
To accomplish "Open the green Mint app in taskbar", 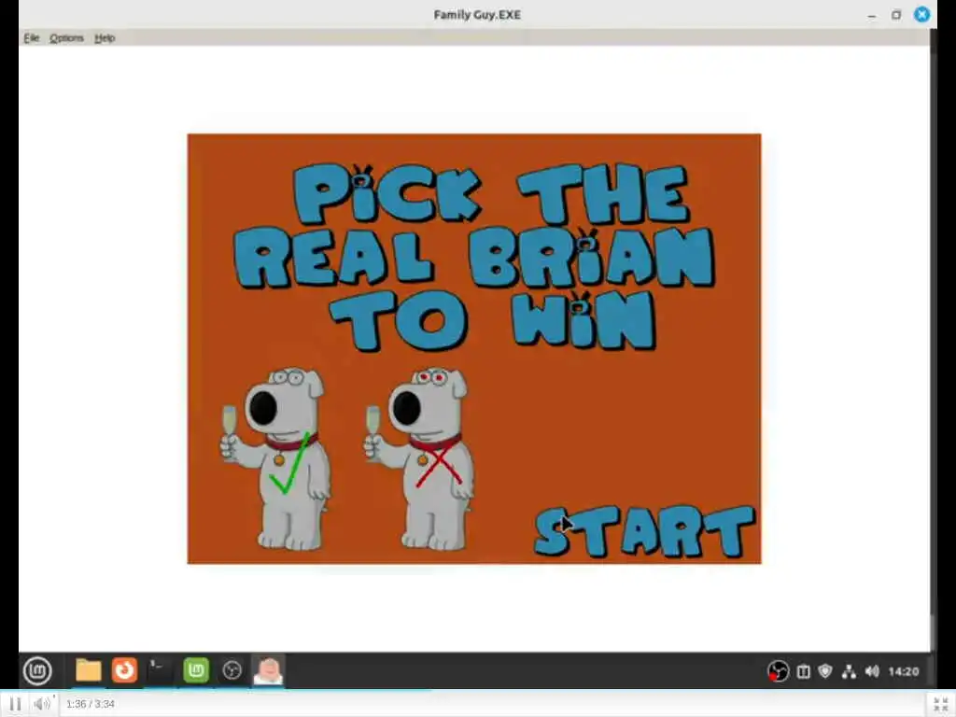I will pos(196,670).
